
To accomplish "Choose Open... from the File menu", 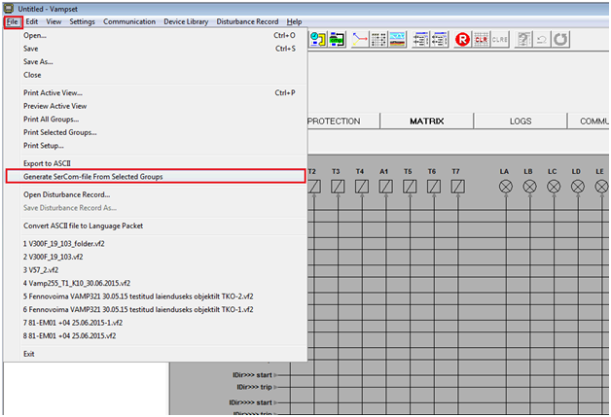I will click(x=156, y=35).
